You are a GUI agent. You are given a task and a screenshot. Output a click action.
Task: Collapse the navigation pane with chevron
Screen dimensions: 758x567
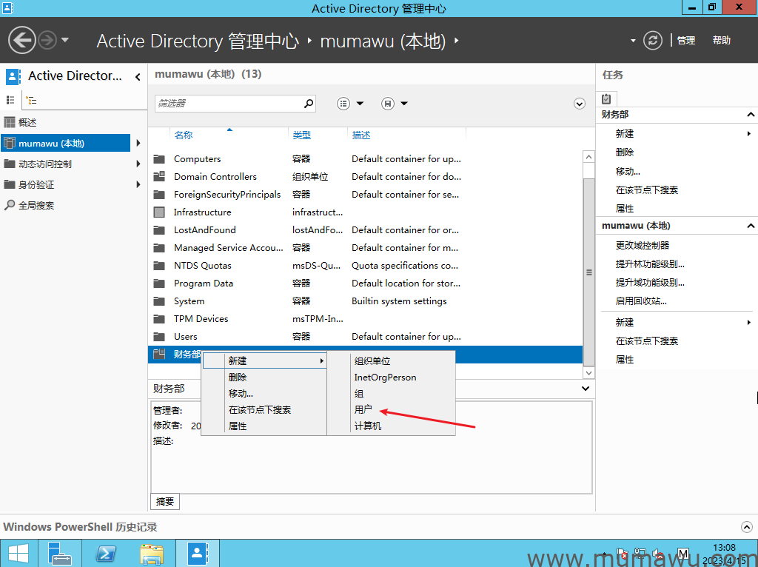(x=138, y=77)
